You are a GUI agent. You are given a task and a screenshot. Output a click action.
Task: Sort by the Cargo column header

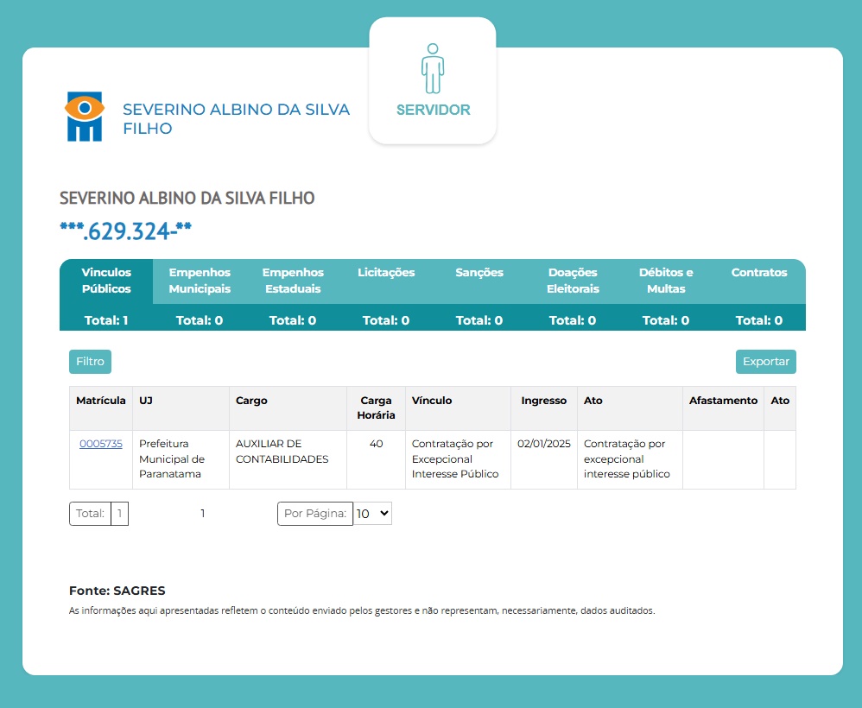(x=251, y=401)
